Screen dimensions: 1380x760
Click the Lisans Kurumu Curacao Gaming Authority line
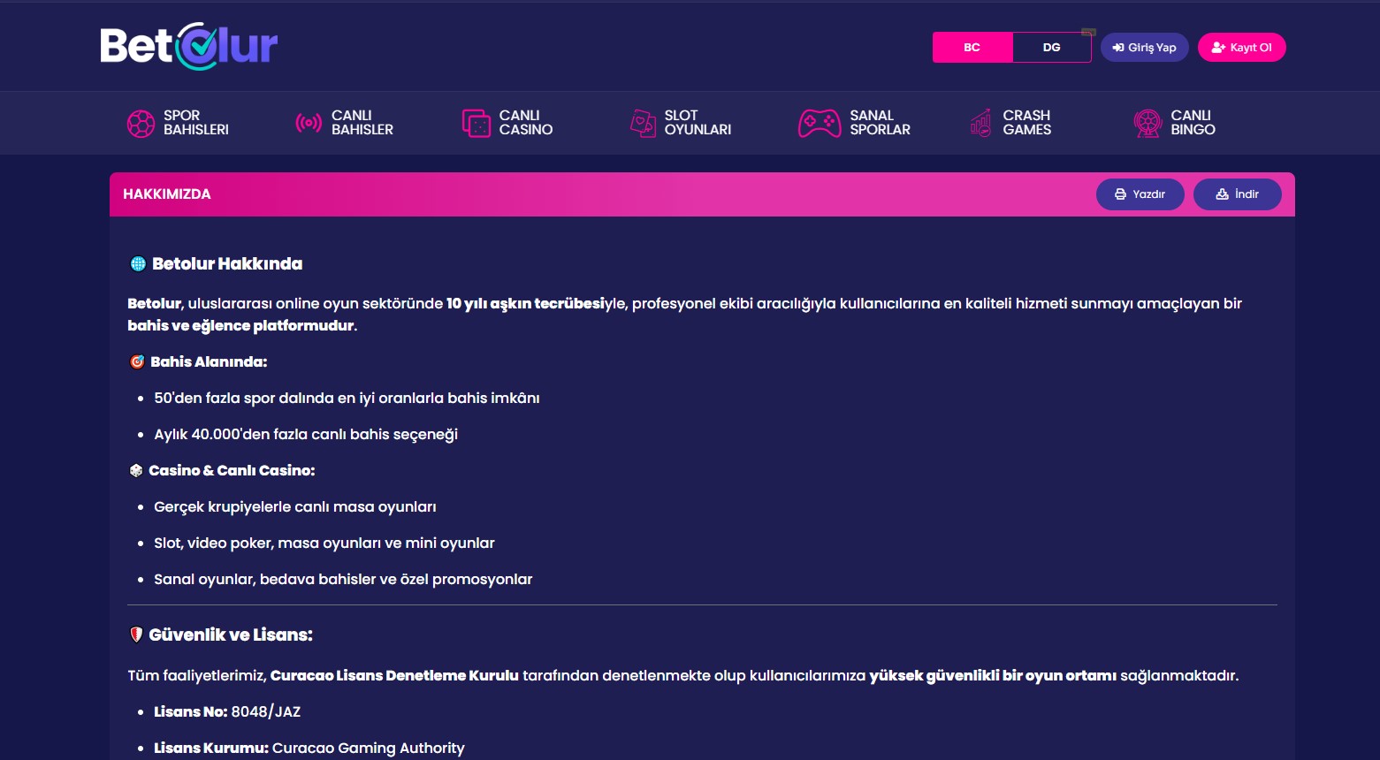pos(309,748)
